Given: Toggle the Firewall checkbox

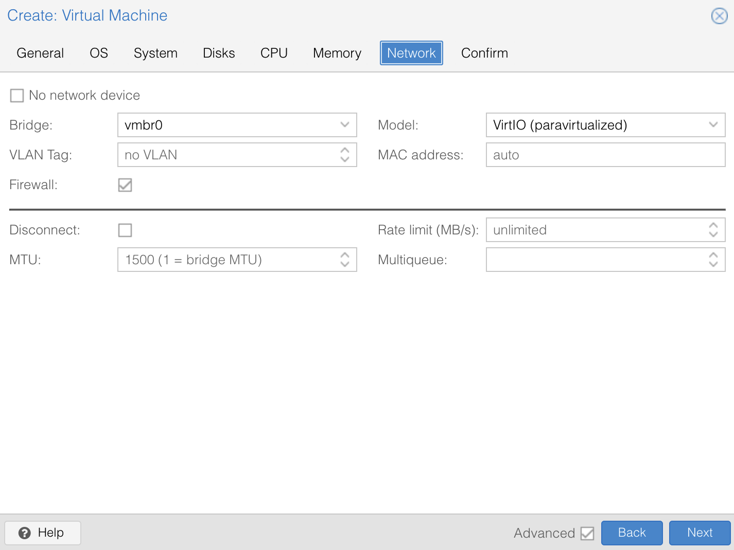Looking at the screenshot, I should (x=125, y=185).
